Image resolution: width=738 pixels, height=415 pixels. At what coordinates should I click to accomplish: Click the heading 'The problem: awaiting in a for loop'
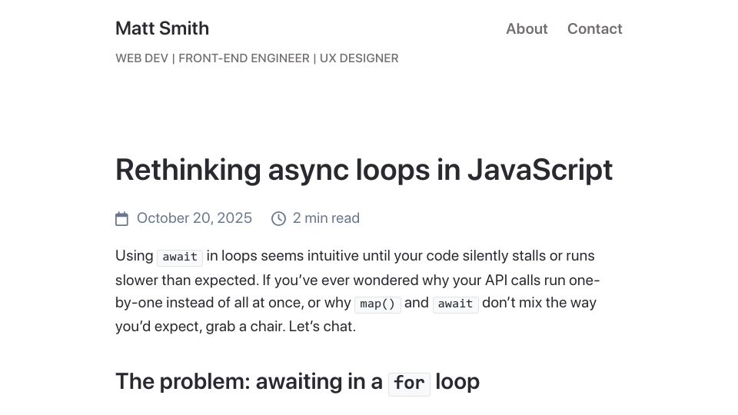(x=298, y=382)
